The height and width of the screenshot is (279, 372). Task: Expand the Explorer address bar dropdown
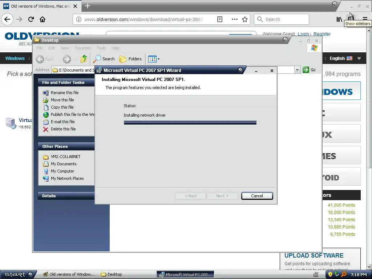click(297, 70)
